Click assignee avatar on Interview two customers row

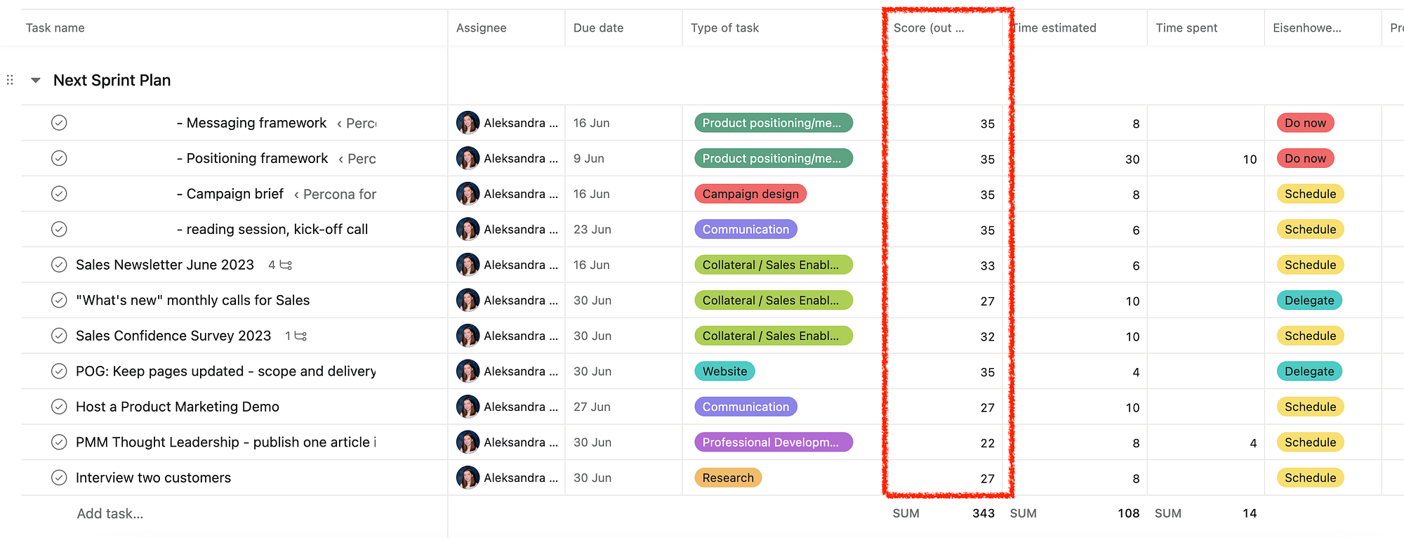pyautogui.click(x=468, y=477)
